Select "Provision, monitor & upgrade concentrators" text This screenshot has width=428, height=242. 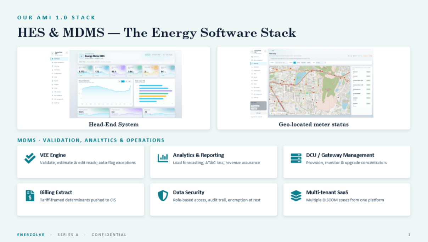[x=347, y=163]
